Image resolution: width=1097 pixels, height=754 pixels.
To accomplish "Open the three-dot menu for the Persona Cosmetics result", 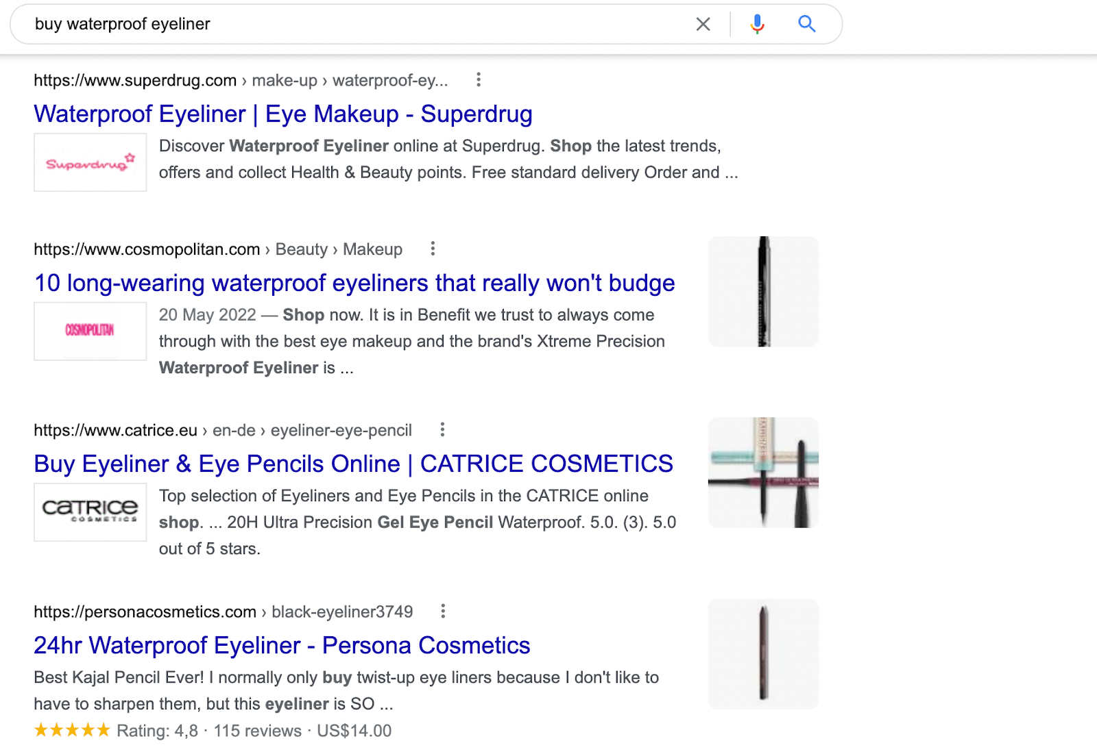I will (x=443, y=611).
